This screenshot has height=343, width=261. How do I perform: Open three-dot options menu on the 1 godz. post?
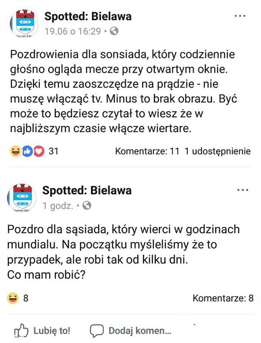click(x=242, y=190)
